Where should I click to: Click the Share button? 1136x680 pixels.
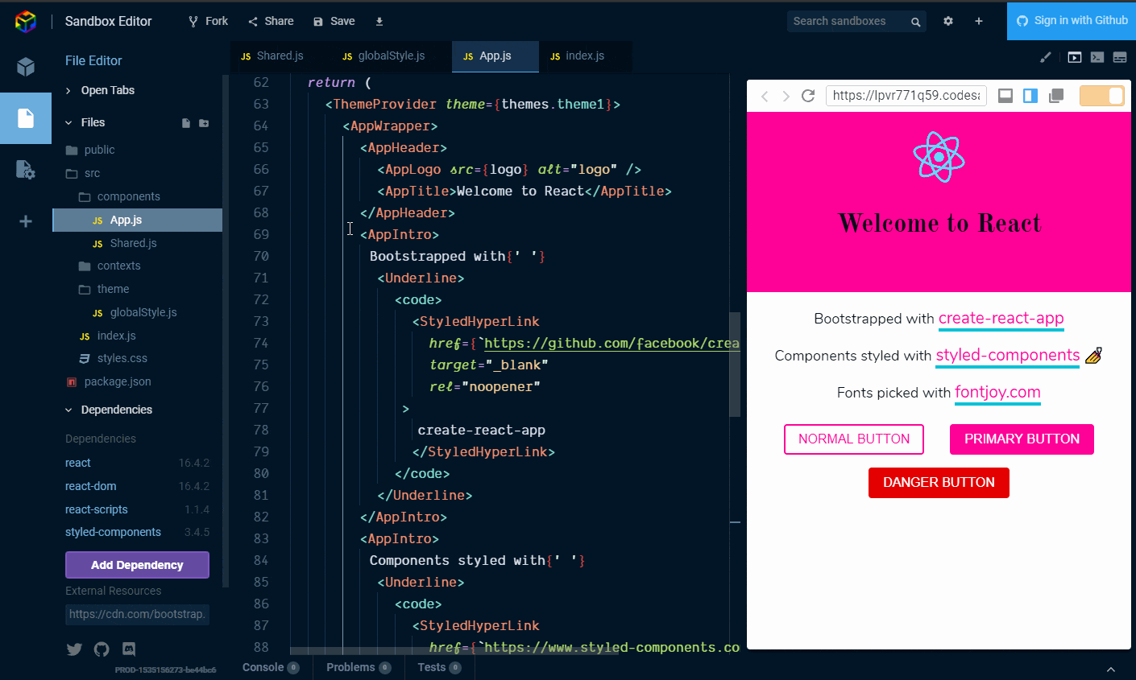pos(271,21)
